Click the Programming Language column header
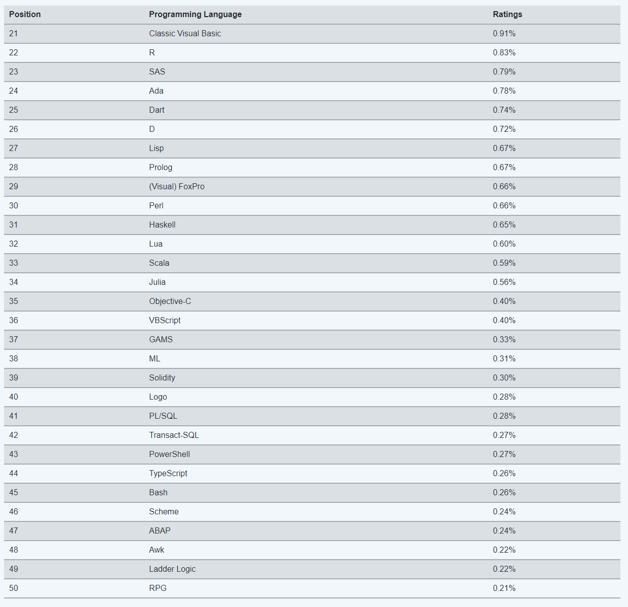Viewport: 628px width, 607px height. pyautogui.click(x=195, y=14)
